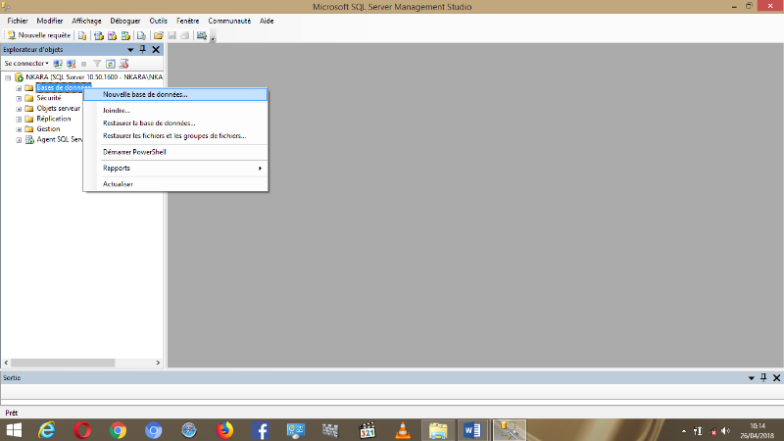Choose Restaurer les fichiers et les groupes
Image resolution: width=784 pixels, height=441 pixels.
175,135
